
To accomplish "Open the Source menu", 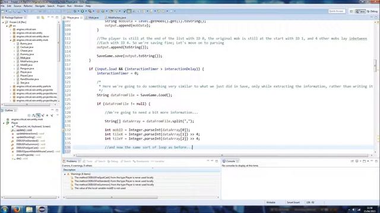I will [x=17, y=6].
